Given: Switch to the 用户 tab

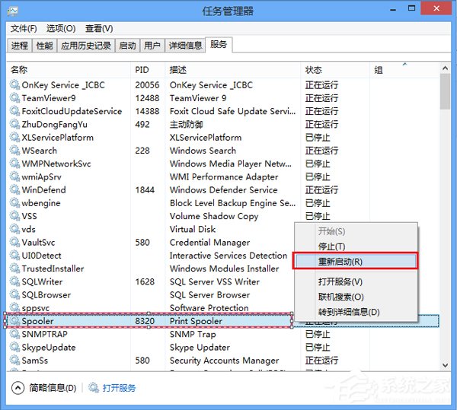Looking at the screenshot, I should pos(152,46).
